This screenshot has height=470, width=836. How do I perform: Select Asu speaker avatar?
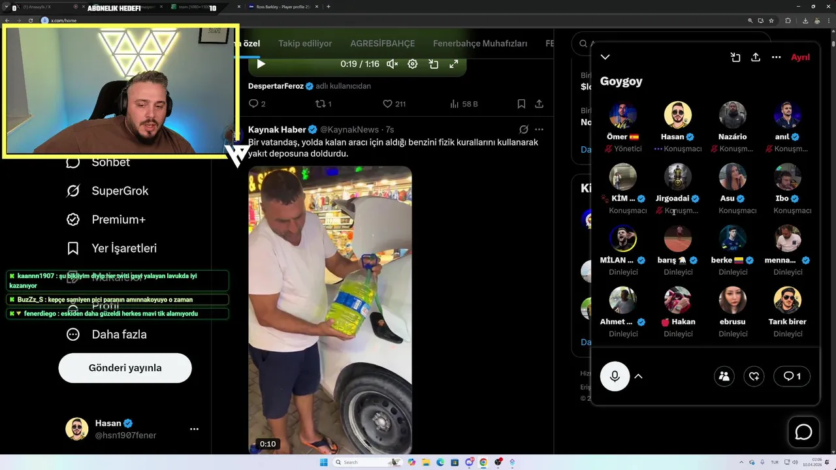(x=733, y=176)
